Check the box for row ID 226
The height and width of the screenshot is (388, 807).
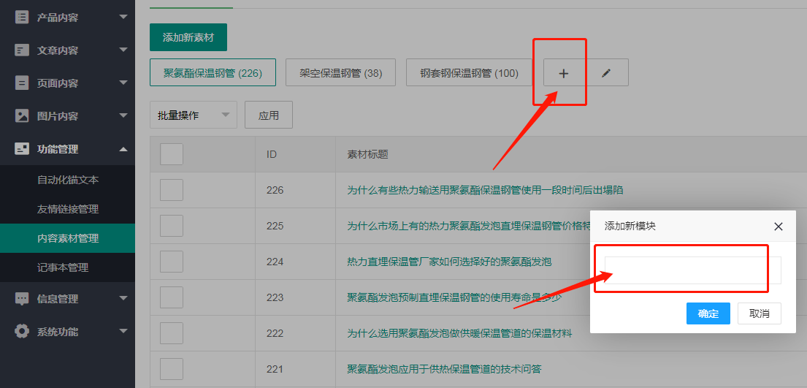click(x=172, y=190)
